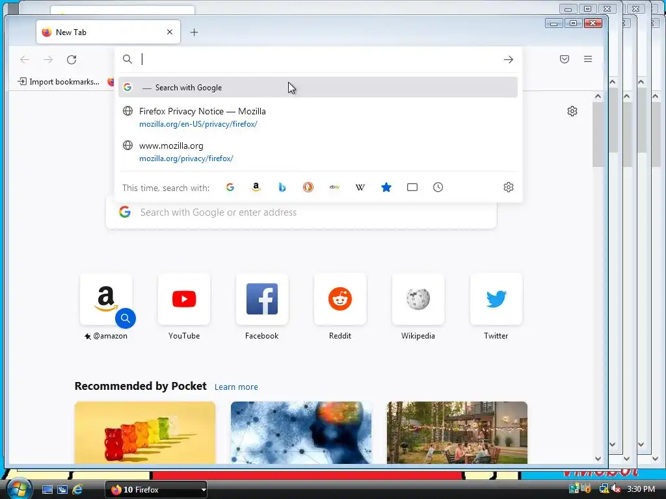Screen dimensions: 666x499
Task: Click the front window's scroll down arrow
Action: click(598, 458)
